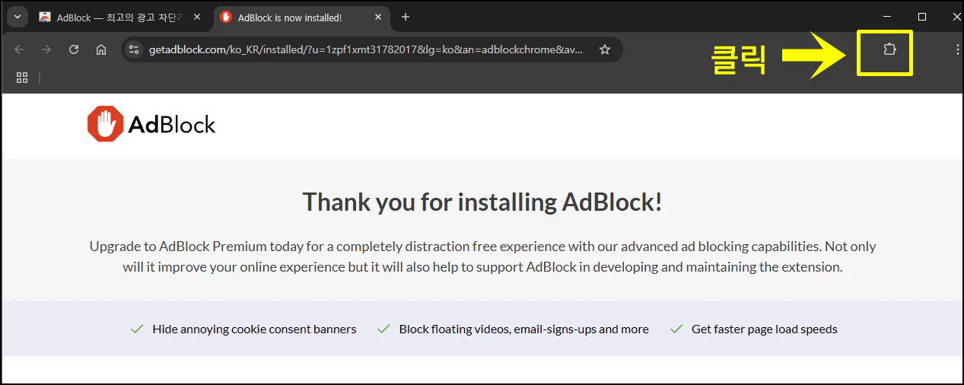Viewport: 964px width, 385px height.
Task: Open a new tab
Action: (406, 17)
